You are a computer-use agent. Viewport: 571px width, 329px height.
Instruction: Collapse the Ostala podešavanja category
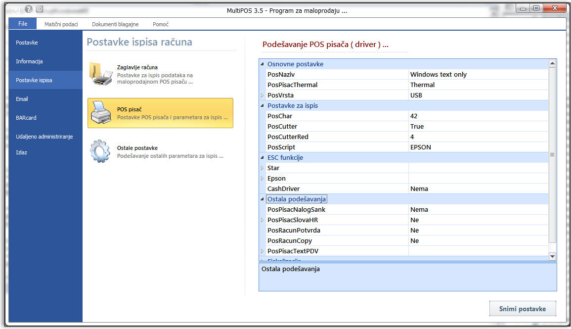click(262, 199)
